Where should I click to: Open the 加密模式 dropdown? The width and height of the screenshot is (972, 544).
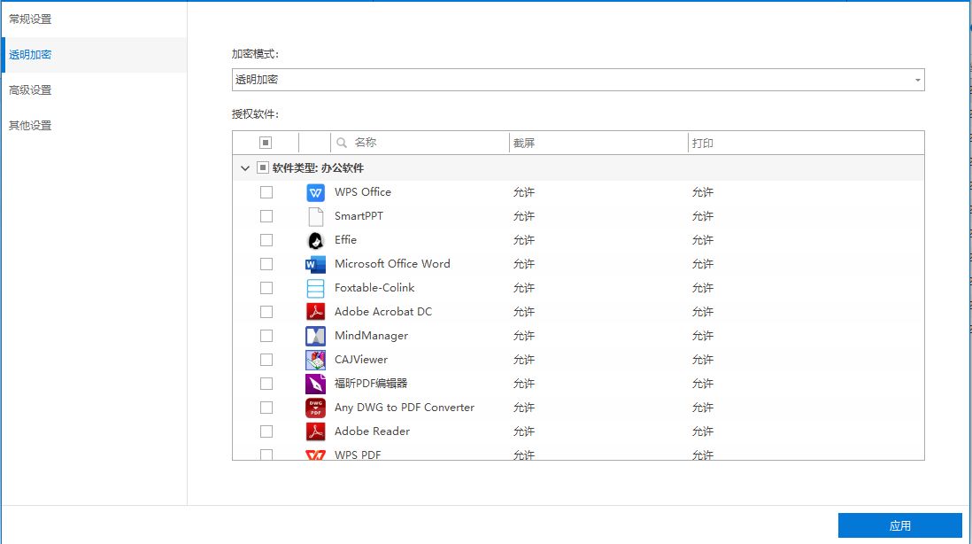point(578,80)
